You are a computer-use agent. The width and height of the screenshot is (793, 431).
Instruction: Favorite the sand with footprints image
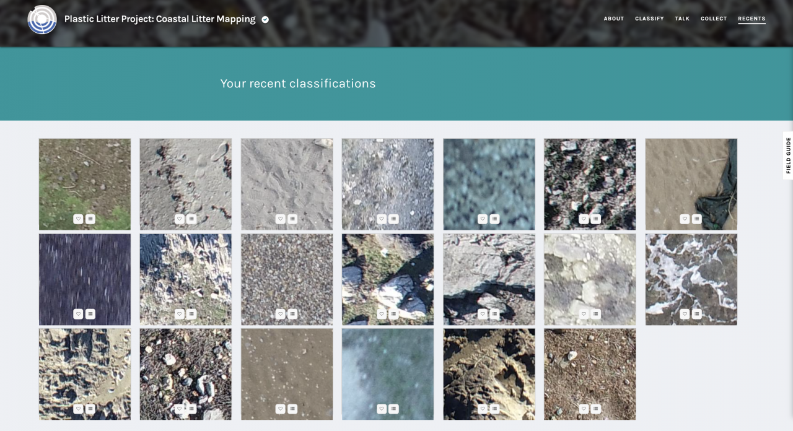(179, 219)
